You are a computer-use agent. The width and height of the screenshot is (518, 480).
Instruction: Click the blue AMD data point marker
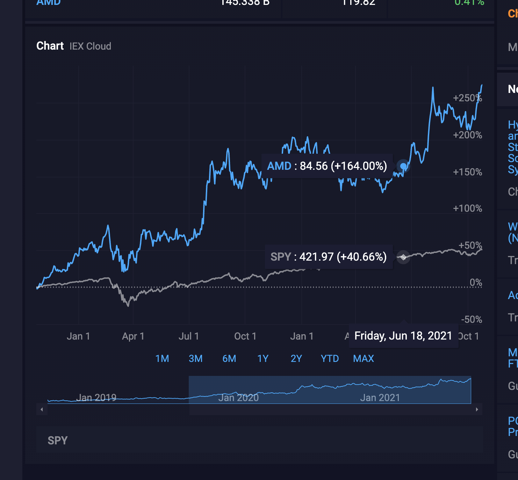pyautogui.click(x=402, y=166)
